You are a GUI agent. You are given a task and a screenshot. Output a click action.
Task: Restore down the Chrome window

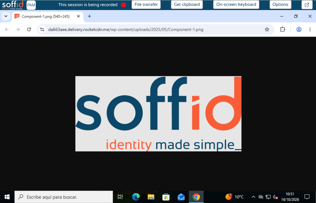(x=296, y=16)
